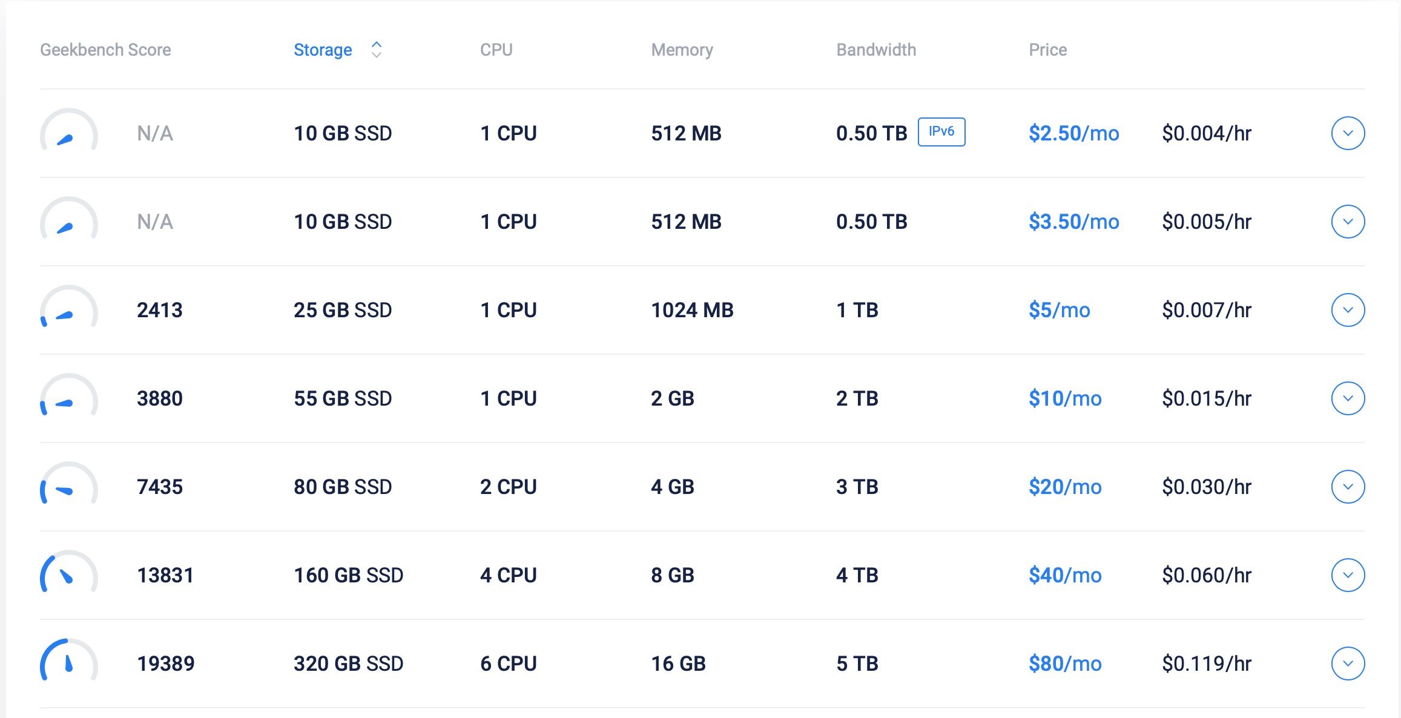Click the 2 TB bandwidth cell
Image resolution: width=1401 pixels, height=718 pixels.
tap(857, 398)
